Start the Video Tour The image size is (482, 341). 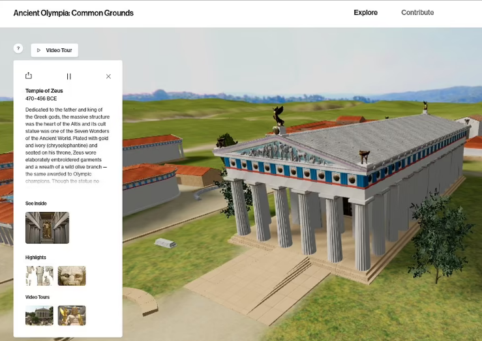coord(55,50)
